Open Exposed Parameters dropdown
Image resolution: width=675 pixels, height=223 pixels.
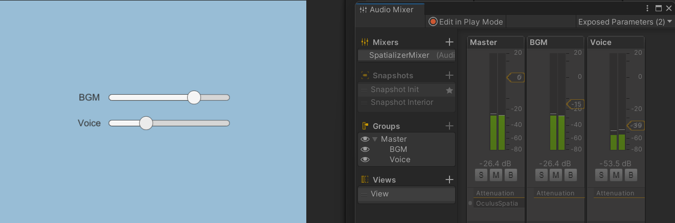click(624, 21)
